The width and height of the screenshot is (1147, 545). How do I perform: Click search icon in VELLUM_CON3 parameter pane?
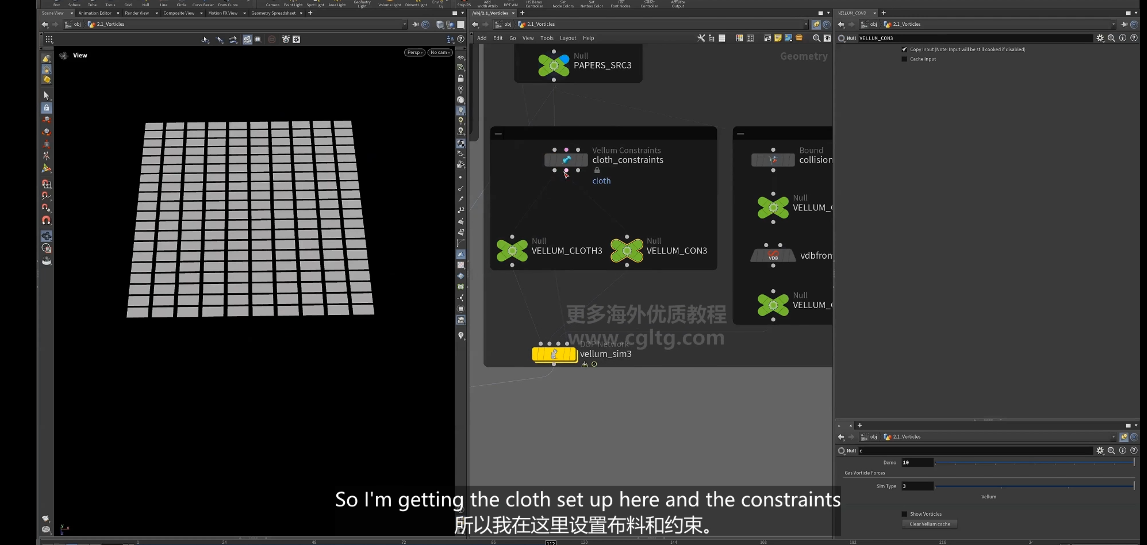click(1111, 38)
